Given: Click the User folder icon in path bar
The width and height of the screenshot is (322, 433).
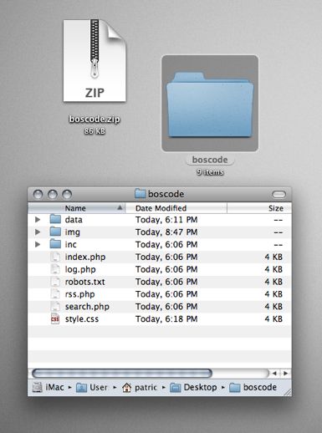Looking at the screenshot, I should pos(81,388).
